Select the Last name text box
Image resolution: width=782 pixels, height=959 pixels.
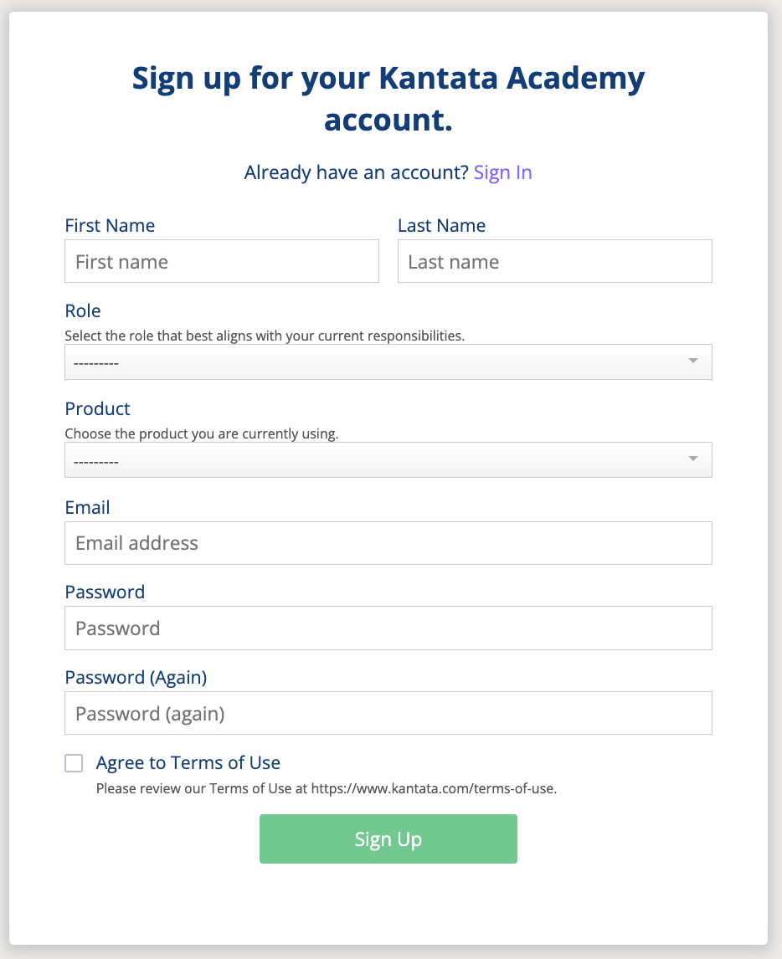pos(554,261)
